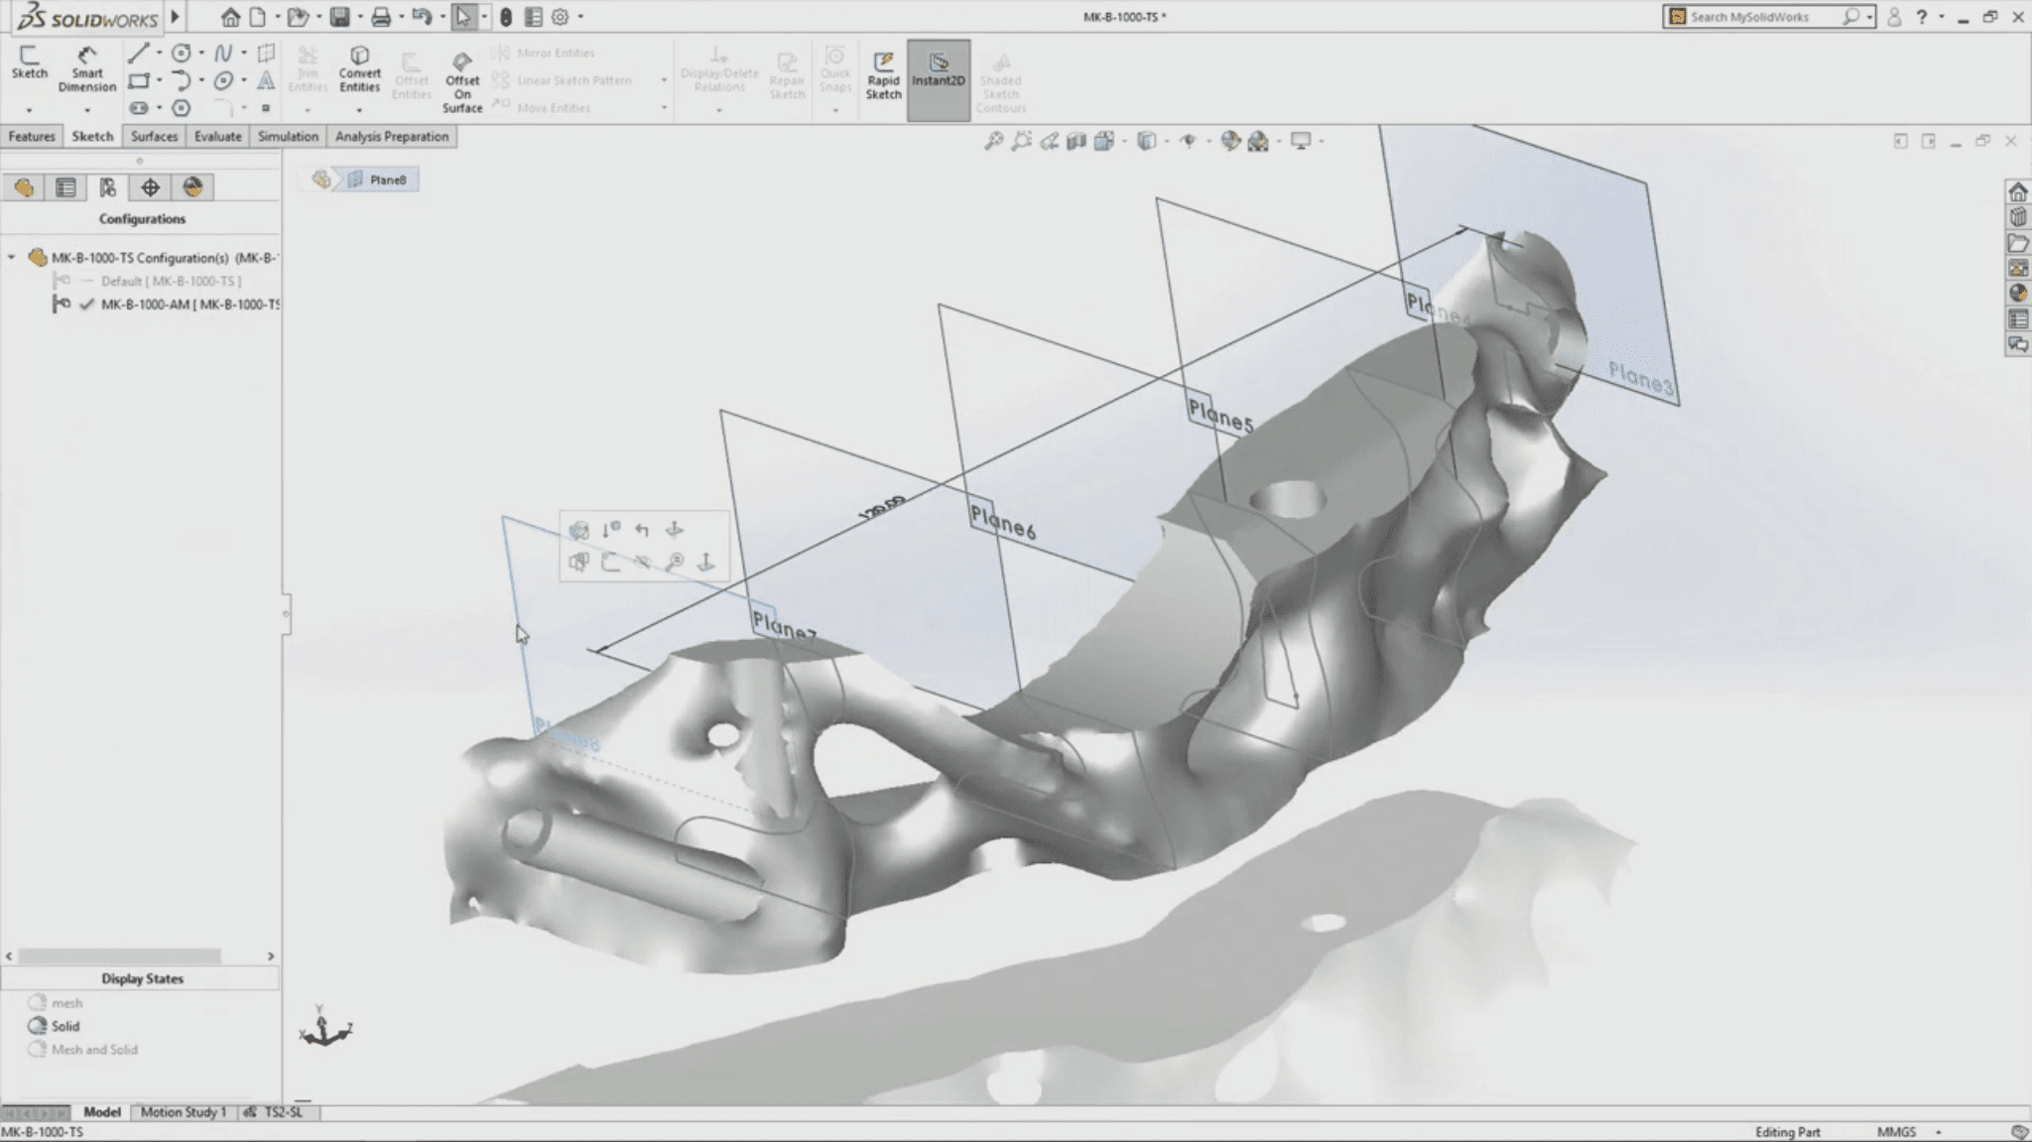Click Offset On Surface
The image size is (2032, 1142).
point(462,81)
